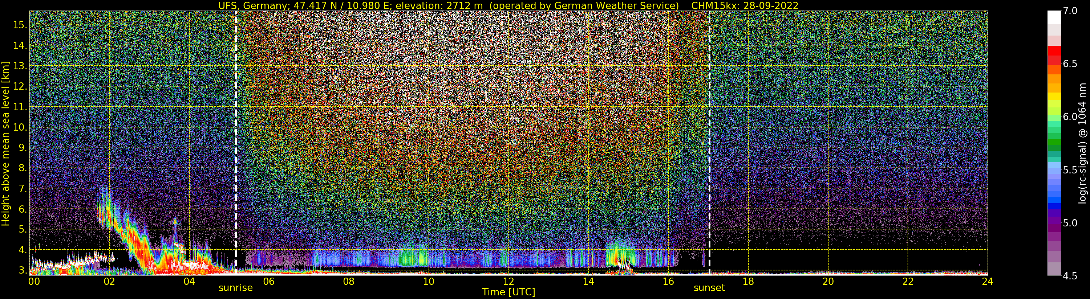Click the x-axis tick label "22"

click(908, 282)
